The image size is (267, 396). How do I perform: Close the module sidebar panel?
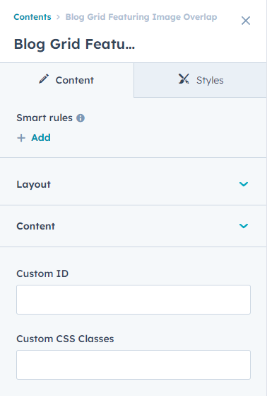pos(246,21)
